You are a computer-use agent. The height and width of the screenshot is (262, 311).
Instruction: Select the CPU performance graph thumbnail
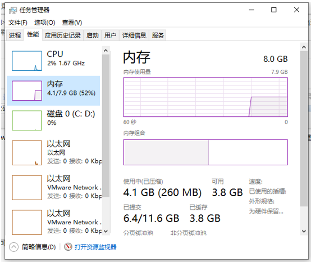[27, 61]
